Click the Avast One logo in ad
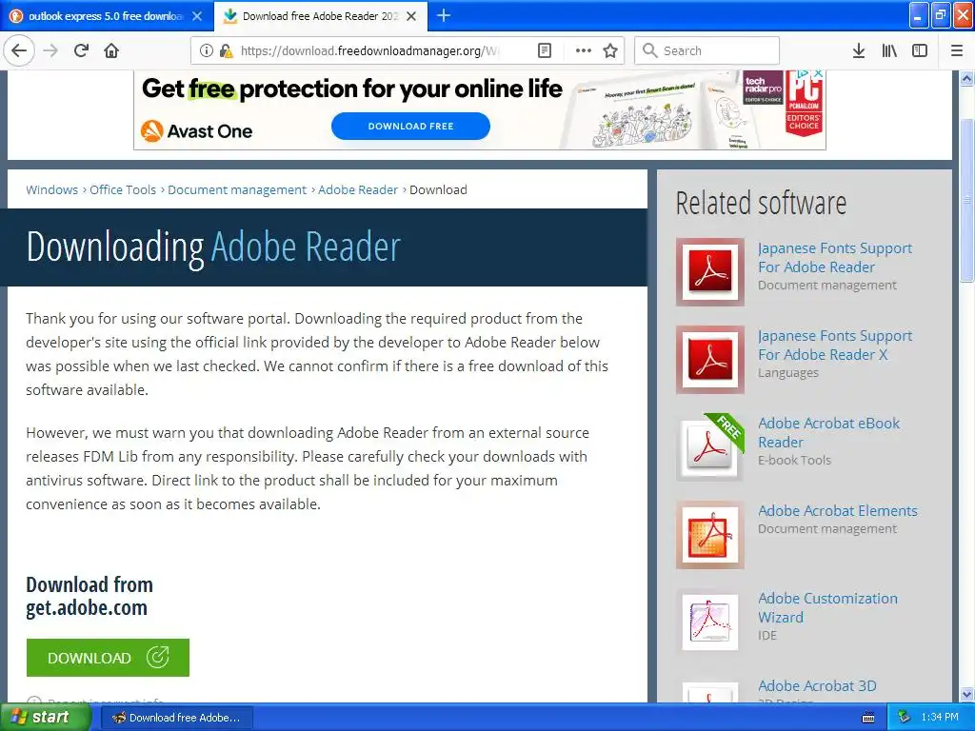The height and width of the screenshot is (731, 975). pyautogui.click(x=196, y=131)
